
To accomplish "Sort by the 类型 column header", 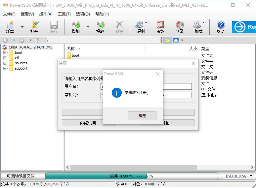I will coord(205,48).
